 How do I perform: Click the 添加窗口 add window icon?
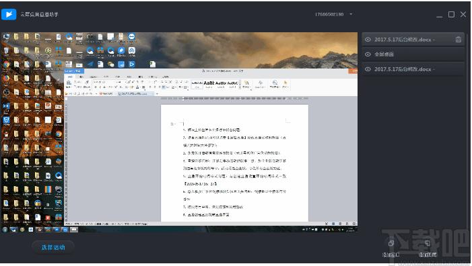click(391, 243)
